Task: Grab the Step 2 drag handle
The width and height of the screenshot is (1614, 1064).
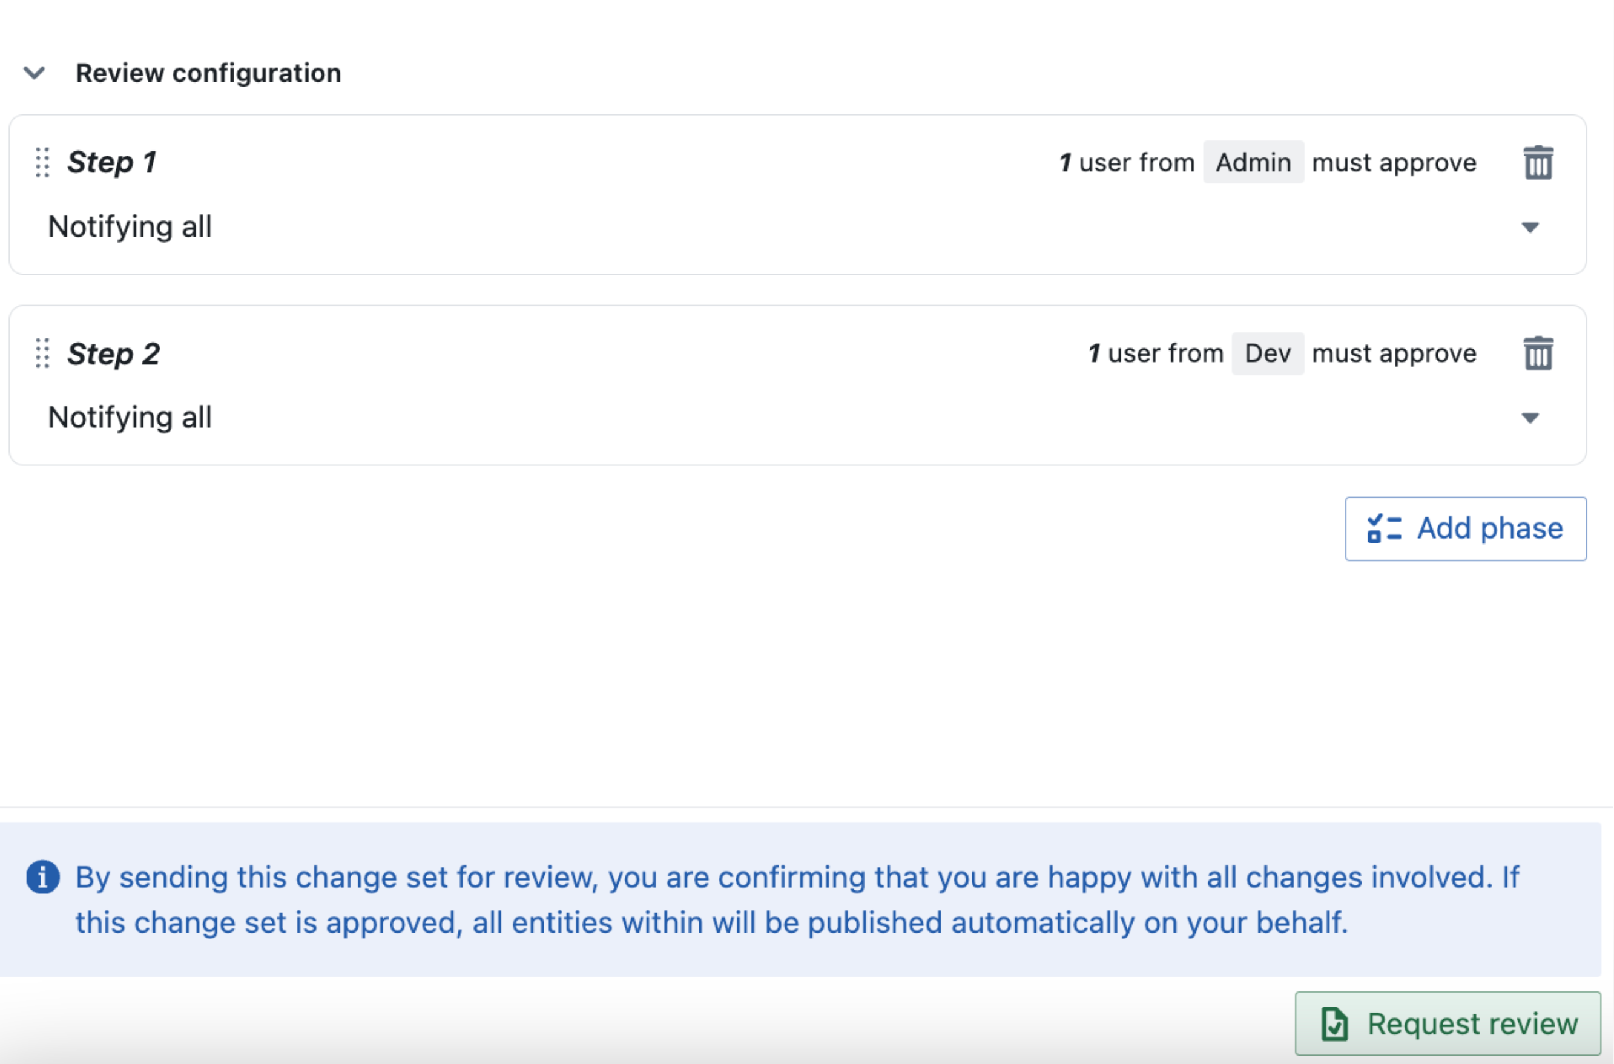Action: point(42,353)
